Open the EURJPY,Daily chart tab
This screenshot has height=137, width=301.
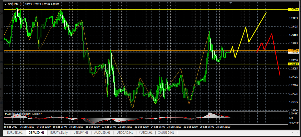(59, 133)
